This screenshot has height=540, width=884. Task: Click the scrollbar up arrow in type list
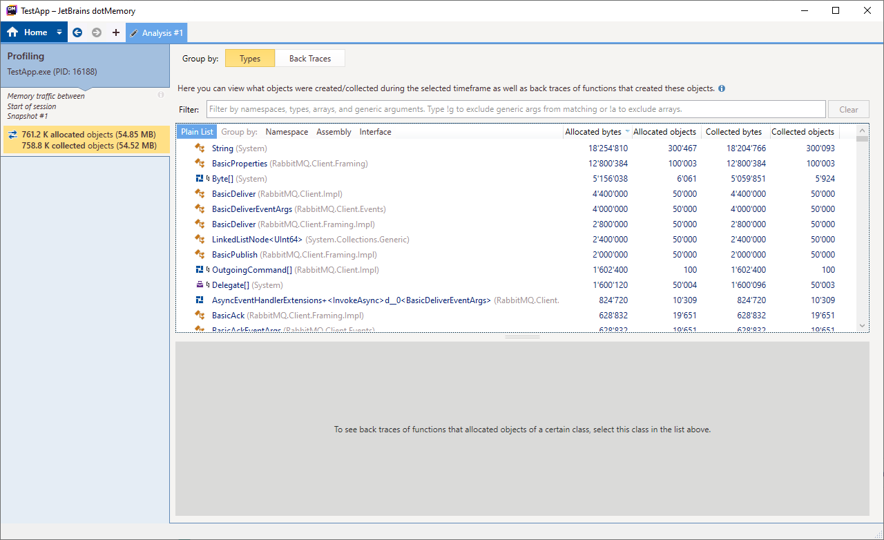click(862, 130)
